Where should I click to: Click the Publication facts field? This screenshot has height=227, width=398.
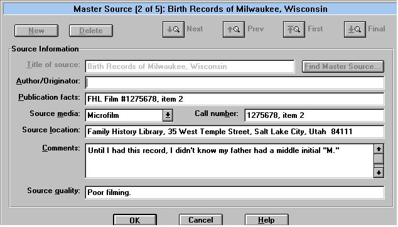[x=235, y=99]
